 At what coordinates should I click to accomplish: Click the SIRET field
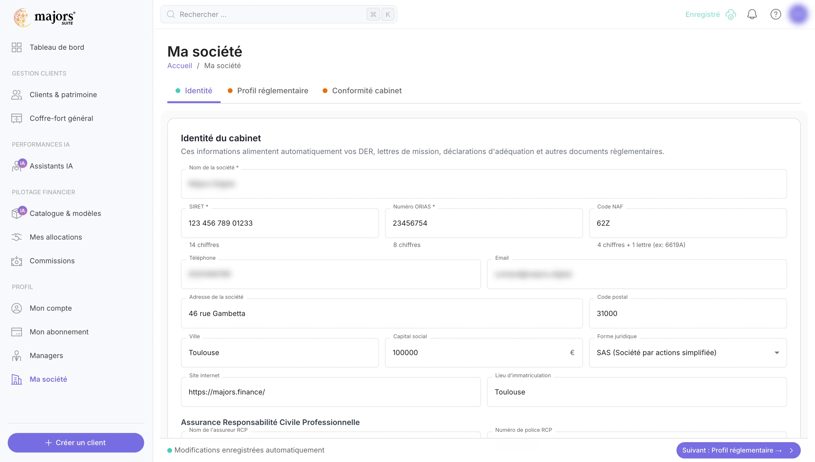280,223
